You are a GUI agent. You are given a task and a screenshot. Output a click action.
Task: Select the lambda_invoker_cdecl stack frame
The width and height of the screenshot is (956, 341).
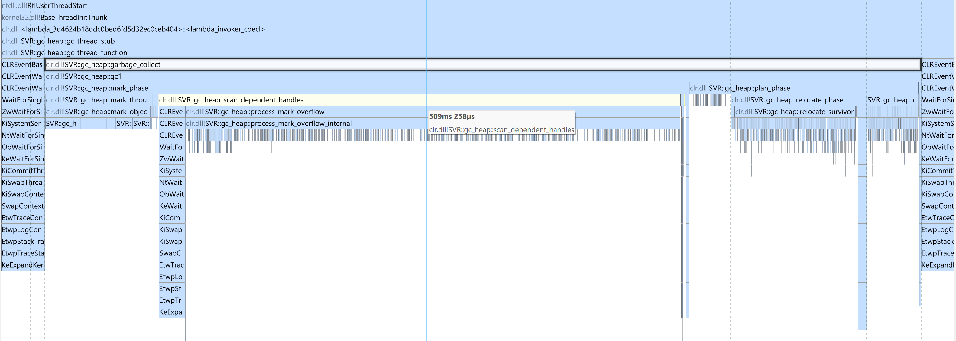148,29
